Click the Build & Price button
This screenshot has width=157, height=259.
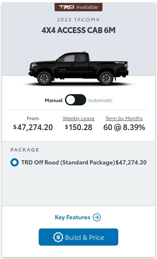pos(78,237)
